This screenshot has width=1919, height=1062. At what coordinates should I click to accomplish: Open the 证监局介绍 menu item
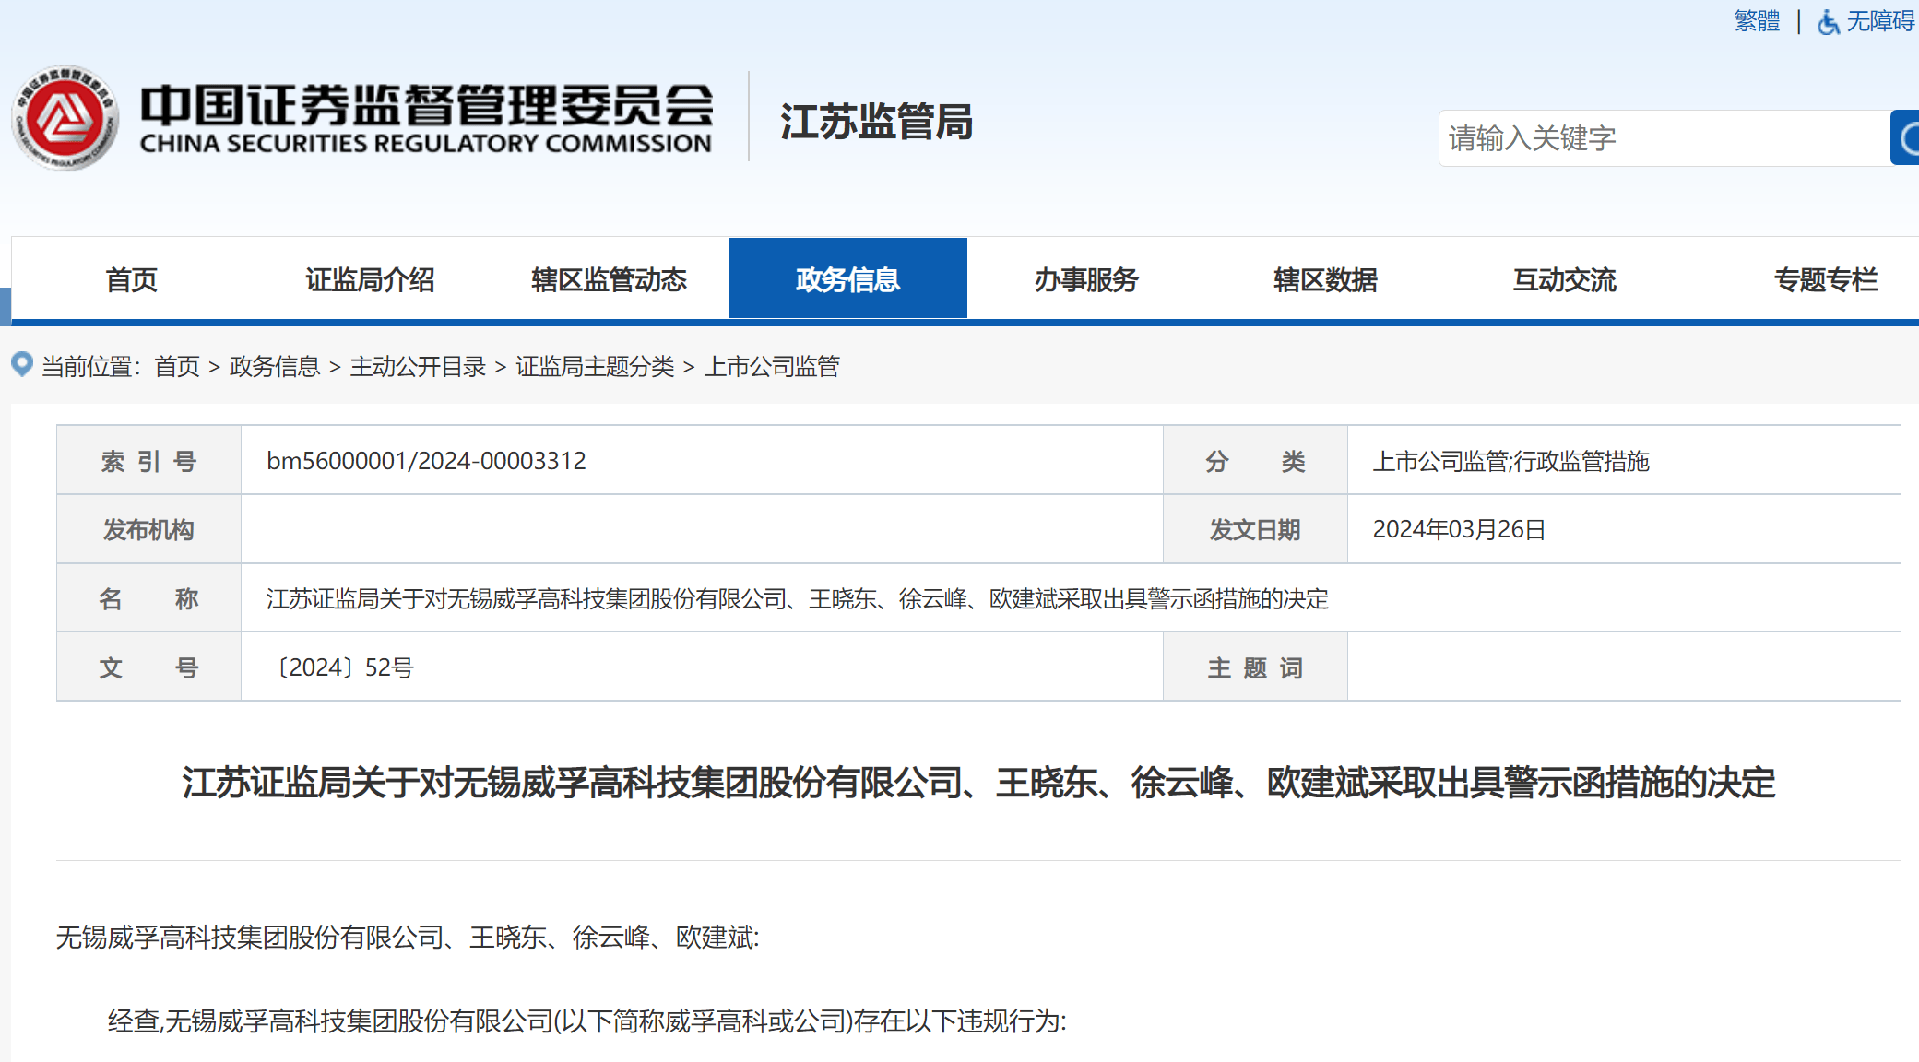370,279
